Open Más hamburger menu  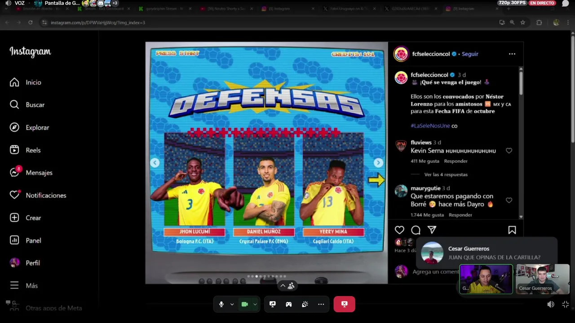tap(24, 286)
